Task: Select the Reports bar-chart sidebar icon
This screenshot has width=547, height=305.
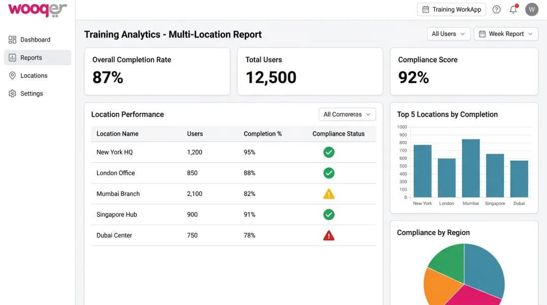Action: click(12, 58)
